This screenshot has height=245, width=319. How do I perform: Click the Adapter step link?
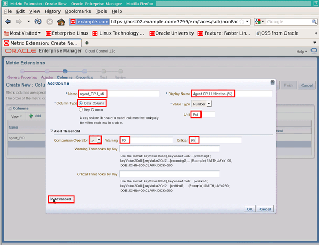point(47,77)
